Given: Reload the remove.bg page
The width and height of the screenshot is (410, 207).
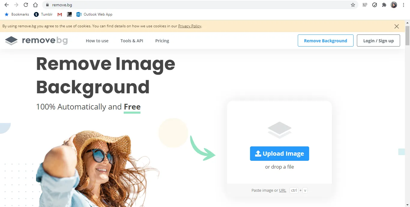Looking at the screenshot, I should pos(26,5).
